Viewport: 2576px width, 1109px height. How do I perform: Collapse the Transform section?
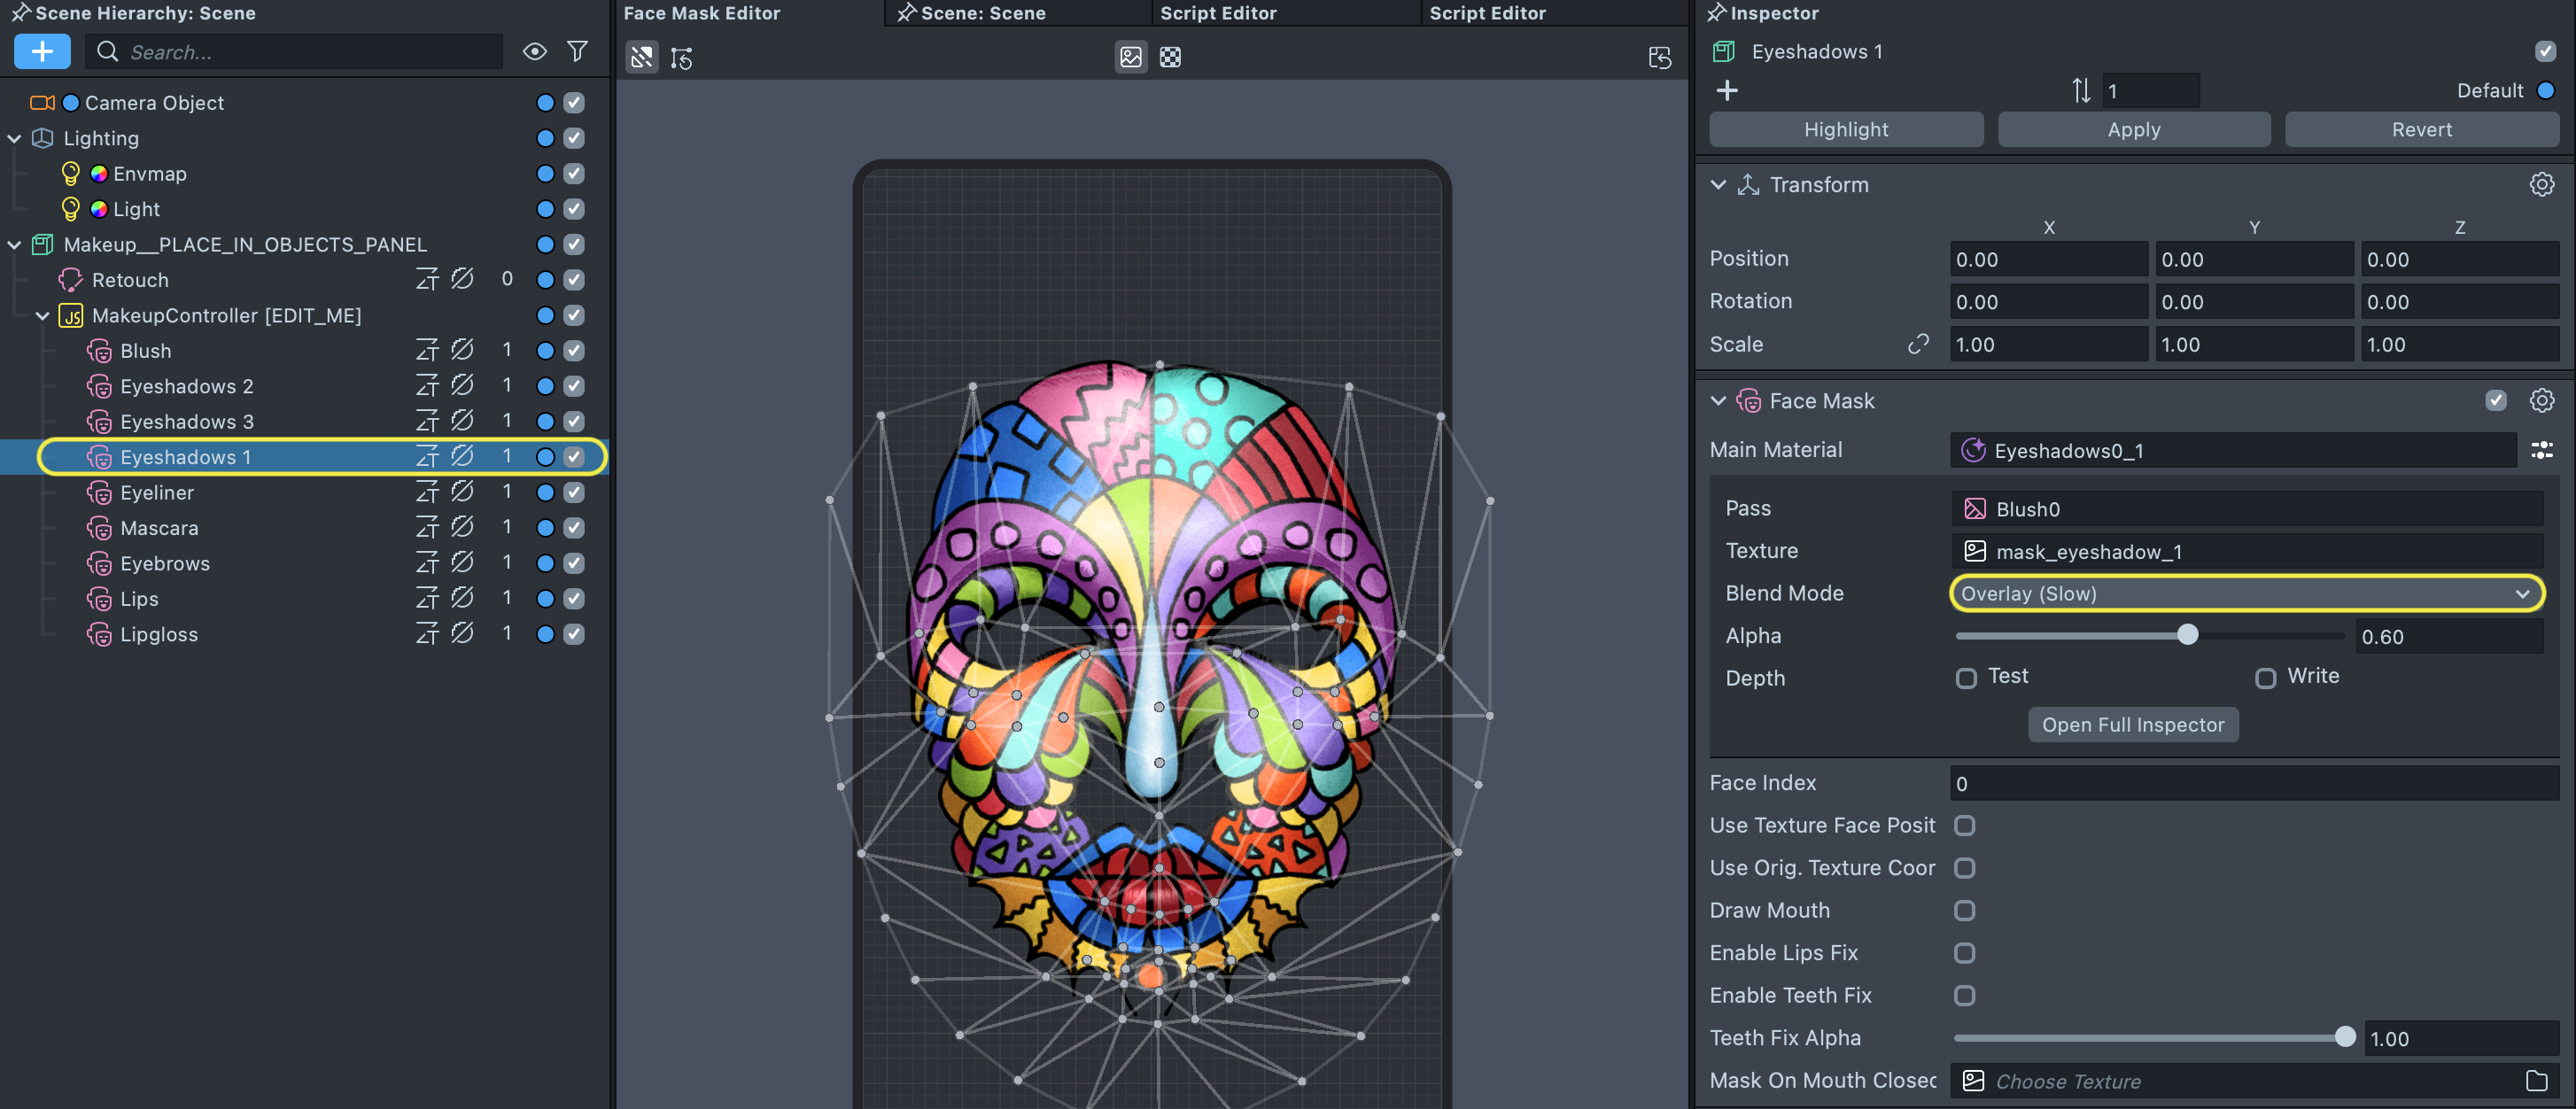[x=1718, y=184]
